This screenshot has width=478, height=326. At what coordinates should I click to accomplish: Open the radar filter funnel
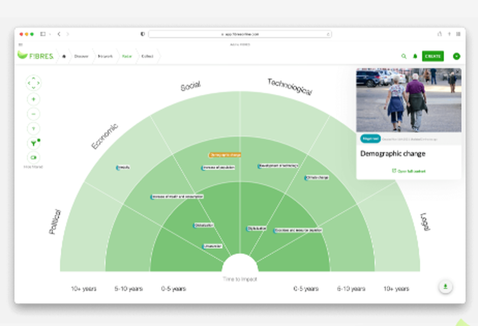tap(33, 143)
